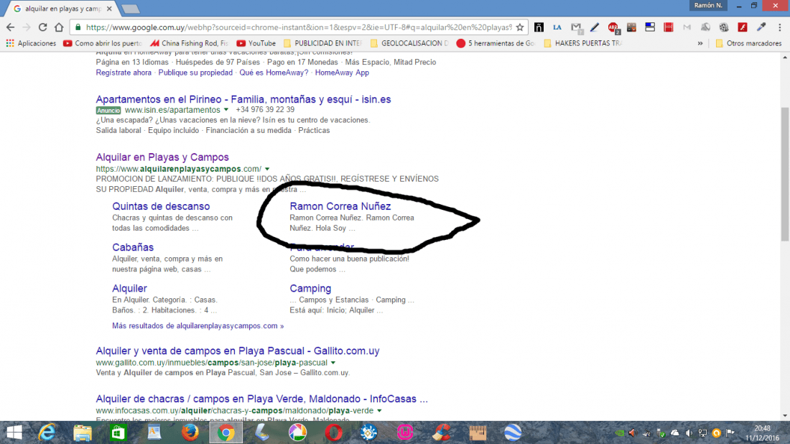Open the blue LA extension icon
The height and width of the screenshot is (444, 790).
click(x=557, y=27)
